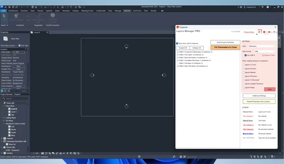Screen dimensions: 284x164
Task: Click the Text 'A' tool in quick access toolbar
Action: [x=58, y=7]
